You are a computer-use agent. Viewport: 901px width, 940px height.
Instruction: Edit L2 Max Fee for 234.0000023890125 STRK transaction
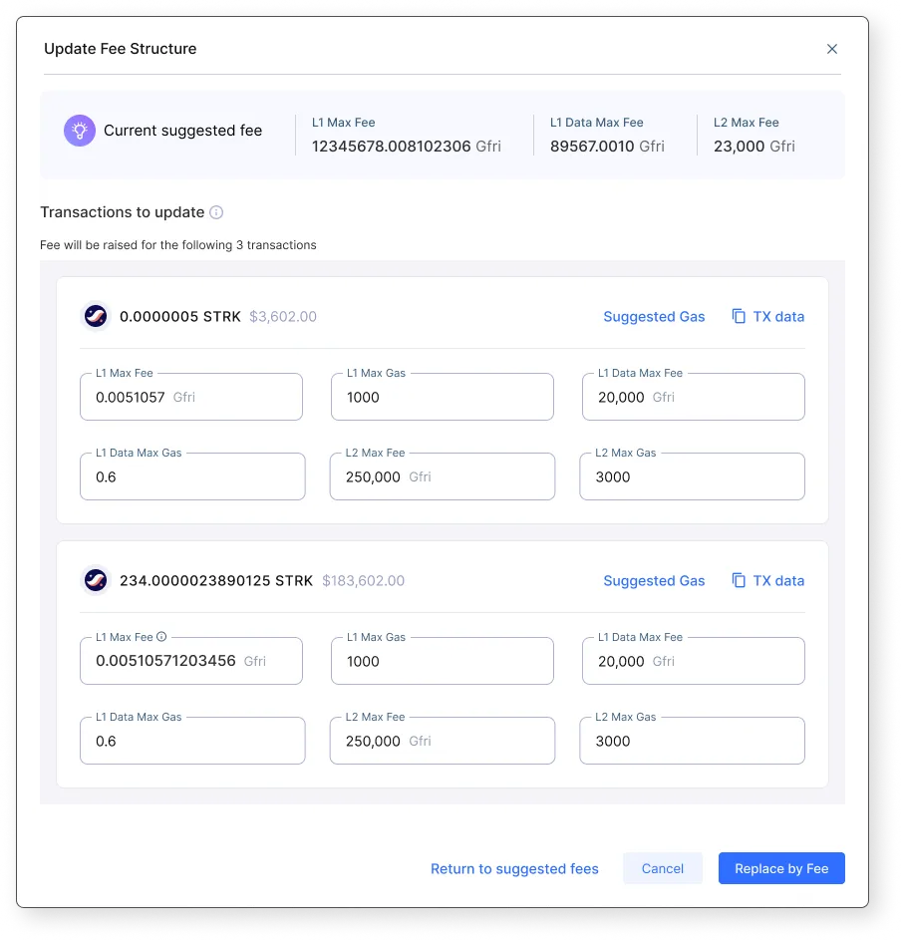[443, 741]
